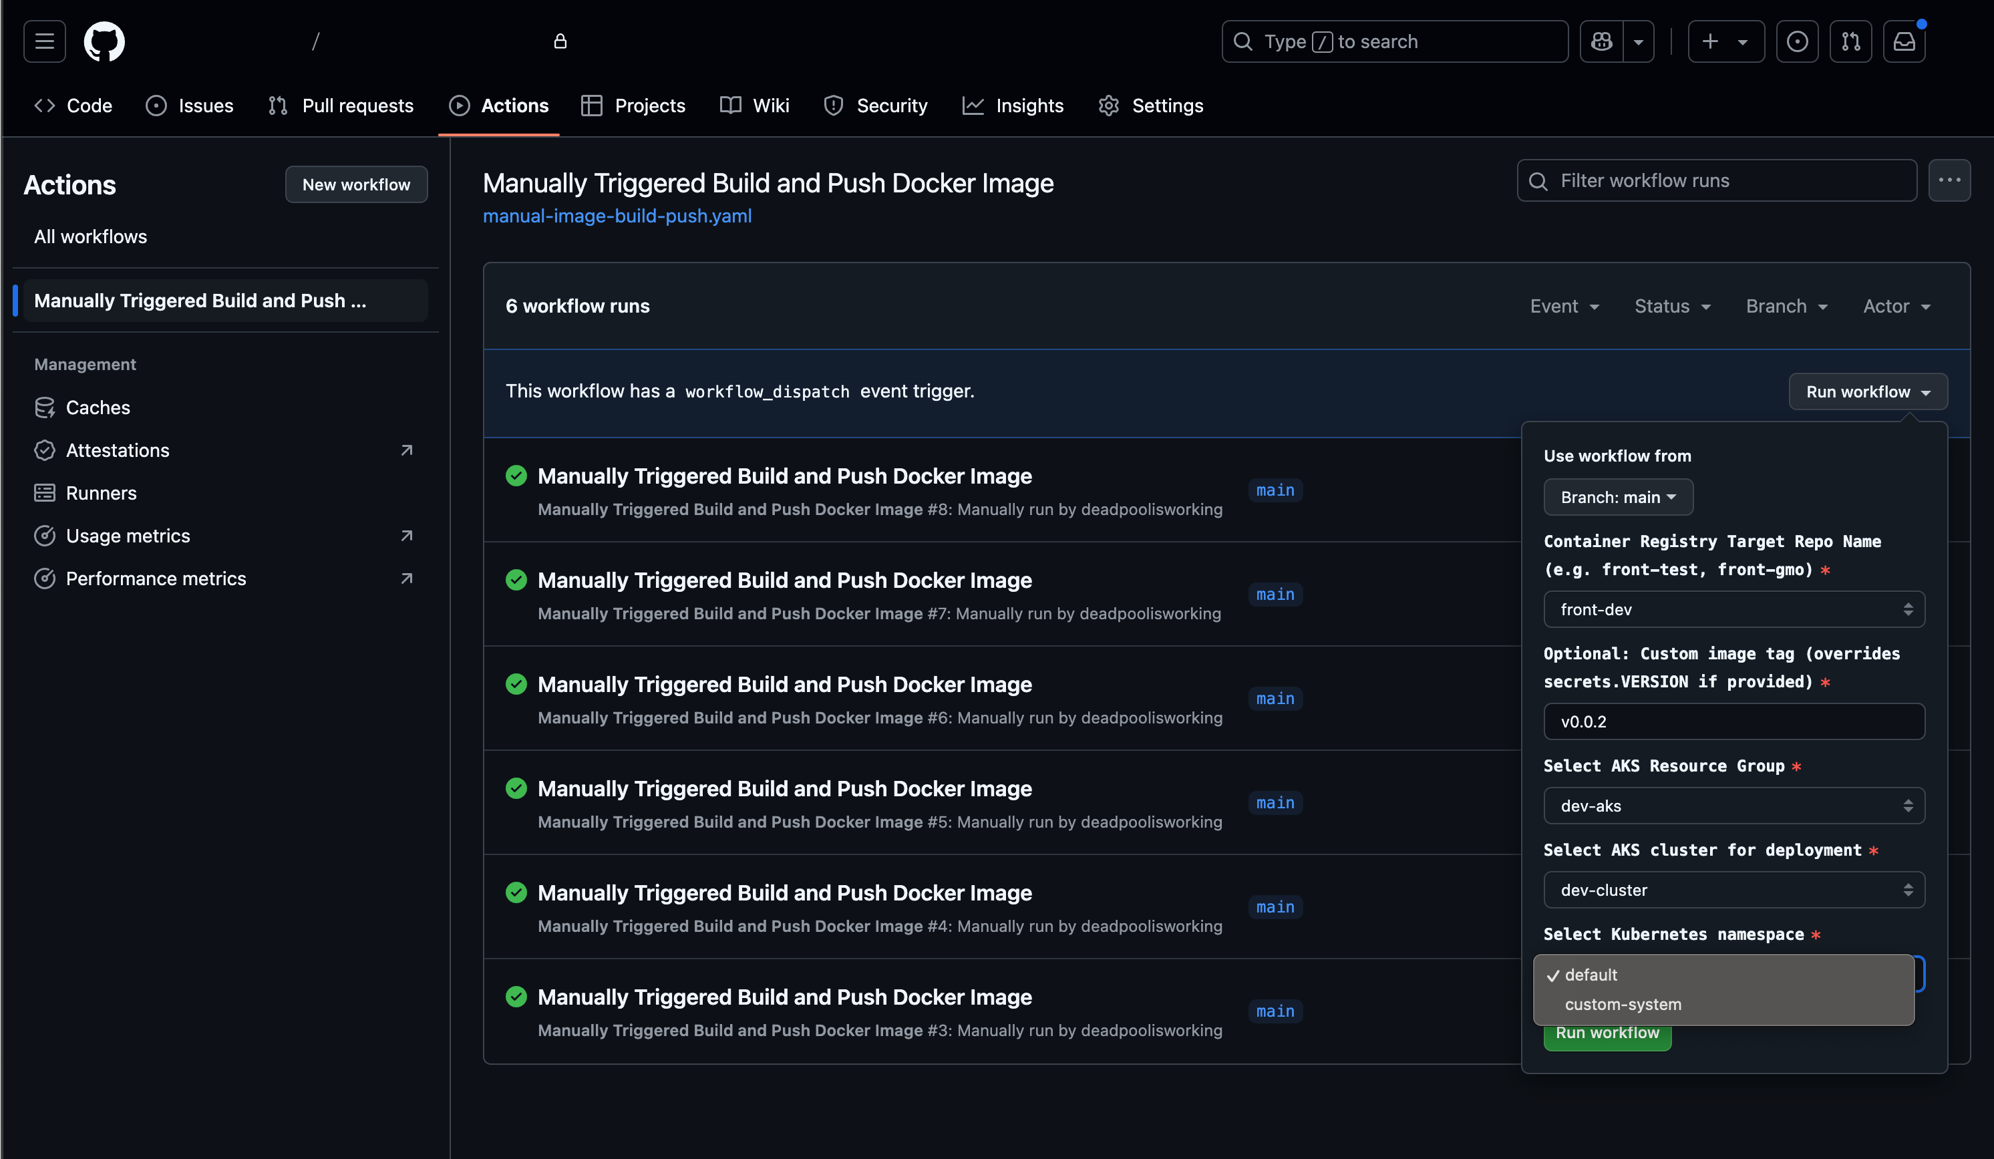The width and height of the screenshot is (1994, 1159).
Task: Open the three-dots workflow options menu
Action: pos(1949,180)
